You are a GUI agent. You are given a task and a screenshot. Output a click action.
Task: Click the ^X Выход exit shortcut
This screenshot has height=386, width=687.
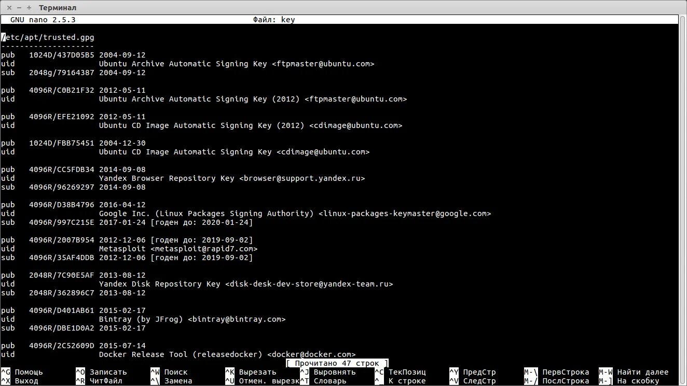20,381
